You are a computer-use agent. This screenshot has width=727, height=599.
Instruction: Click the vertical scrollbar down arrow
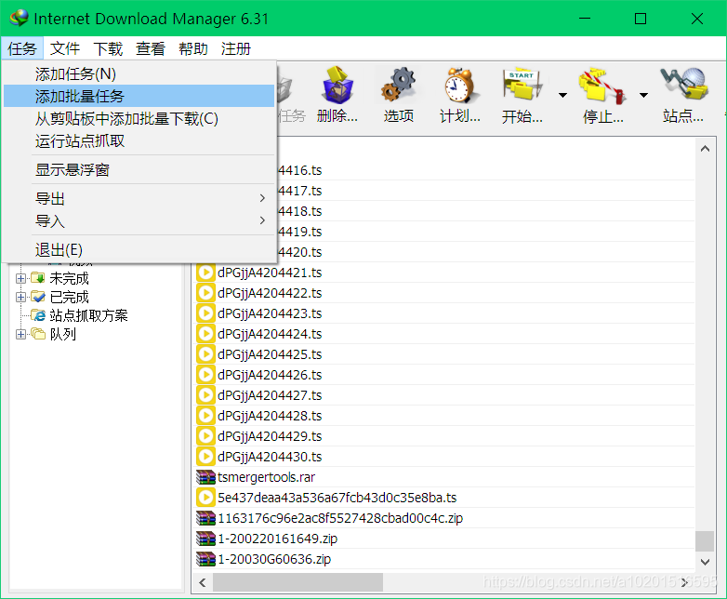(705, 562)
